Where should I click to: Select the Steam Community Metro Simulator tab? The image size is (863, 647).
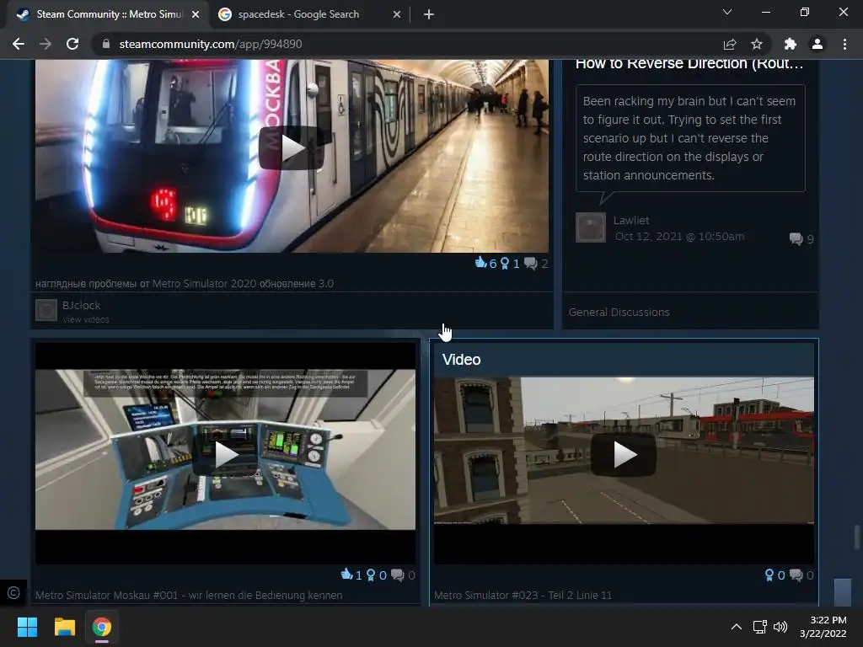109,14
